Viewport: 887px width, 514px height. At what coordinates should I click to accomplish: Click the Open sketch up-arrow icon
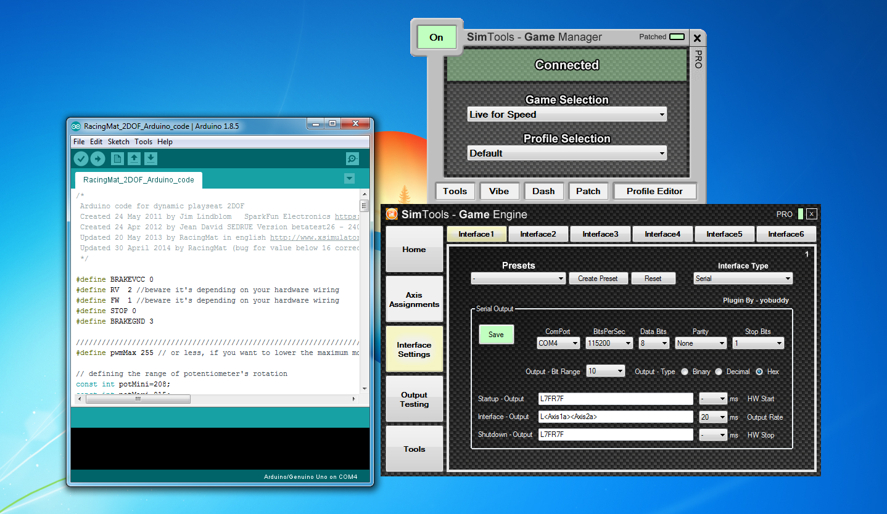click(134, 159)
